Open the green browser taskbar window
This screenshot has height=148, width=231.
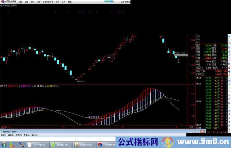click(x=61, y=145)
